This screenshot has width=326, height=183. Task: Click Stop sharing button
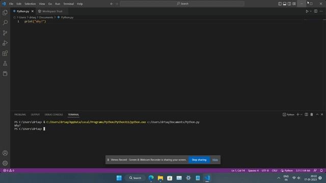[x=199, y=160]
